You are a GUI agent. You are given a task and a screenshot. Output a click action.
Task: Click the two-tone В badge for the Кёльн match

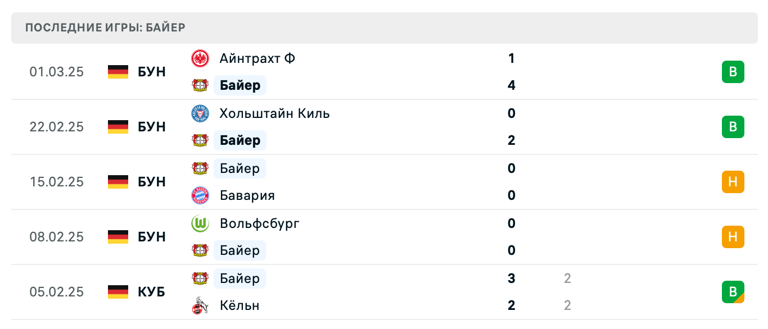pyautogui.click(x=733, y=292)
